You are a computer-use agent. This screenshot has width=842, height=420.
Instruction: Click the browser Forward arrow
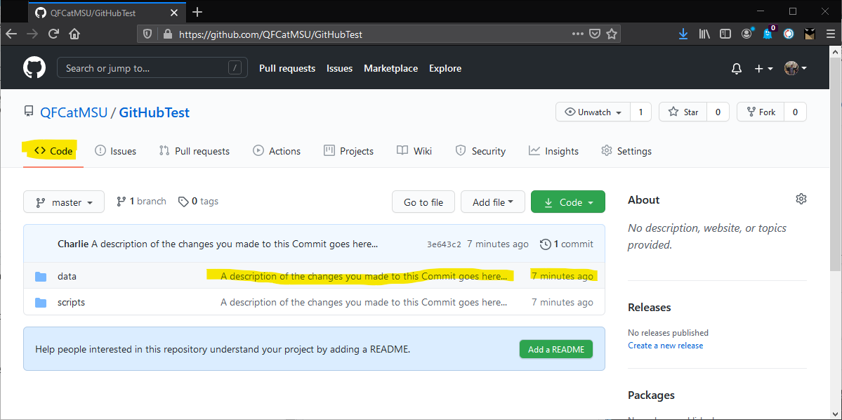tap(32, 34)
